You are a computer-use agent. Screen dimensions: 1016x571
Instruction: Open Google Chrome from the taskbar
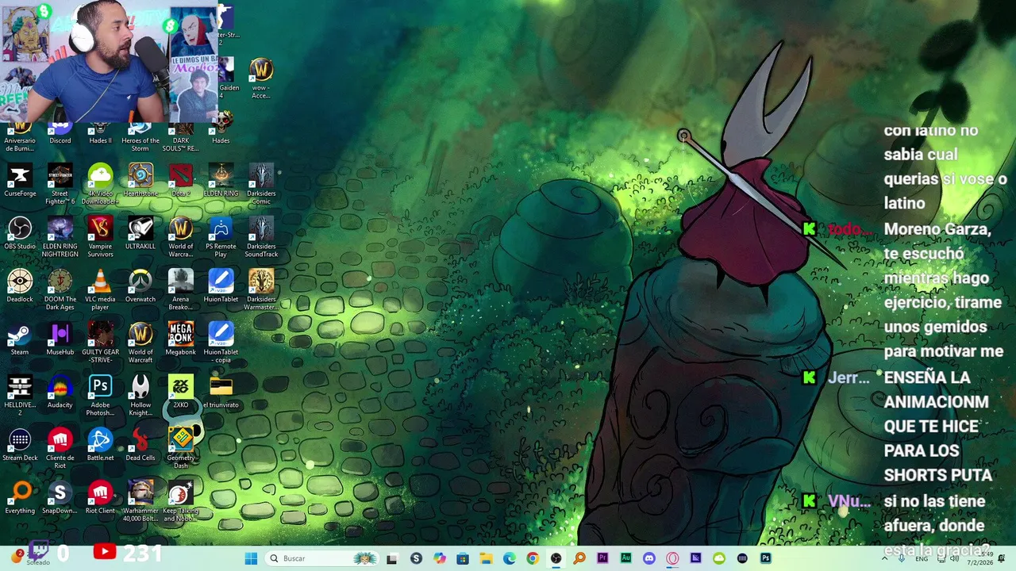[x=533, y=558]
